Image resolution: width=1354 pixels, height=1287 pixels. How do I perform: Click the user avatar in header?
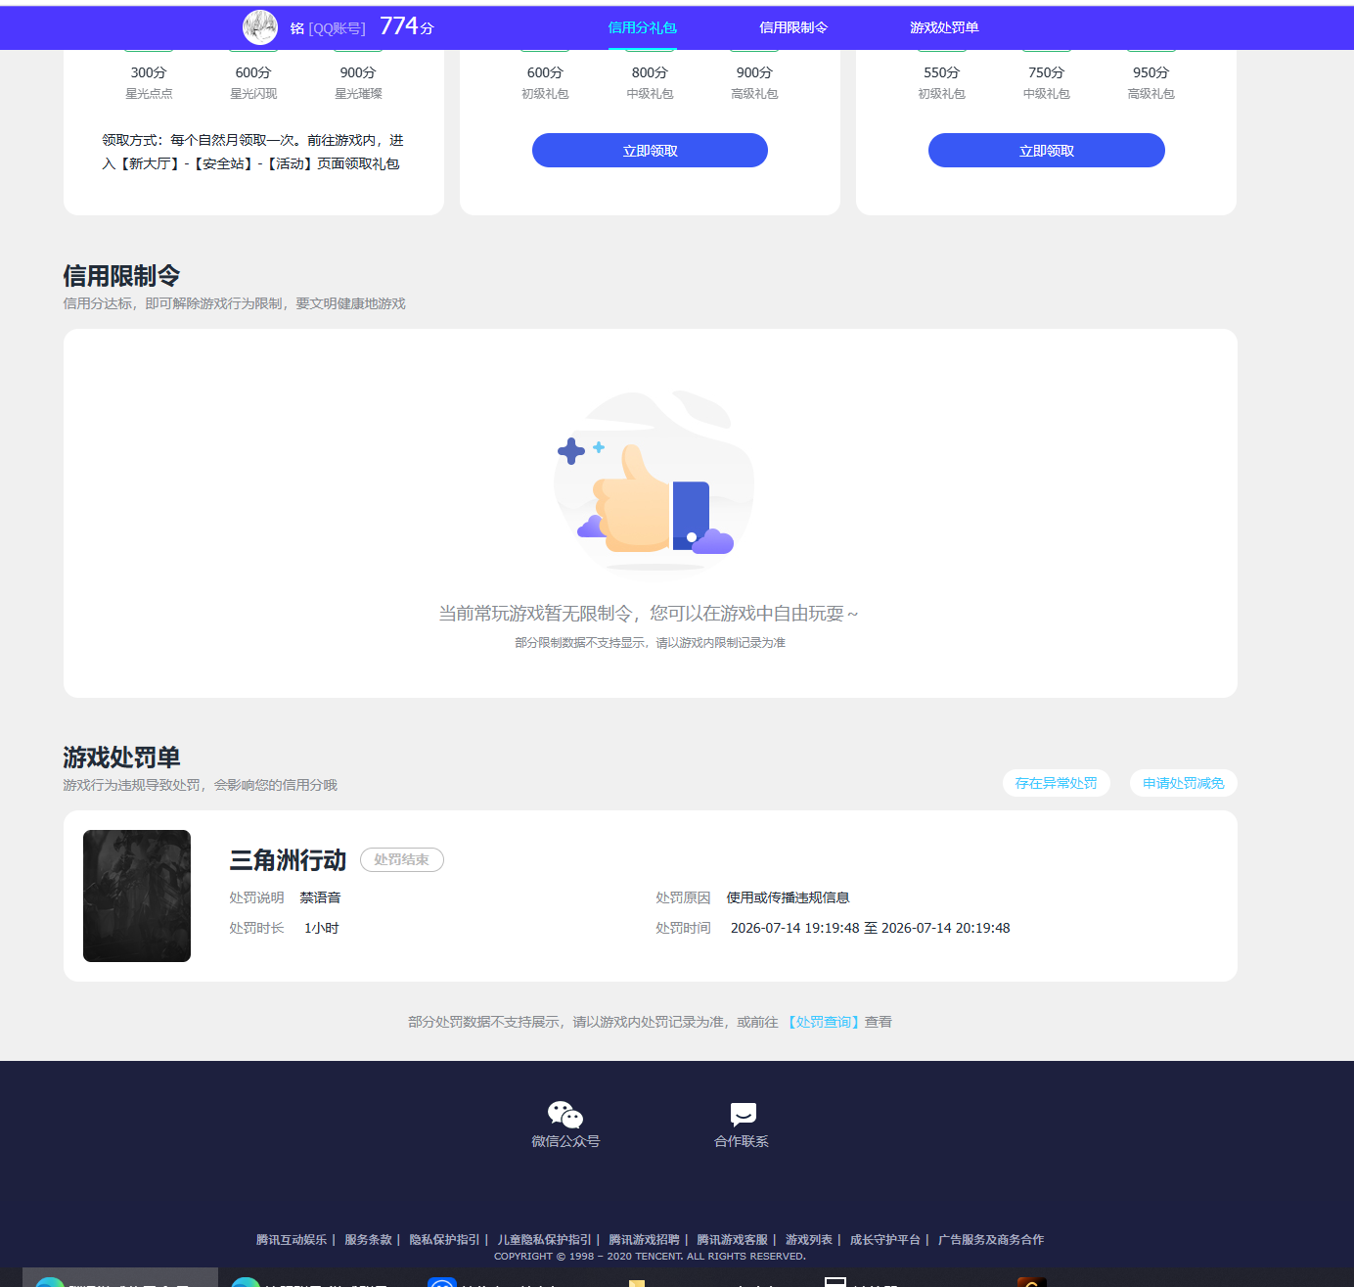coord(260,27)
